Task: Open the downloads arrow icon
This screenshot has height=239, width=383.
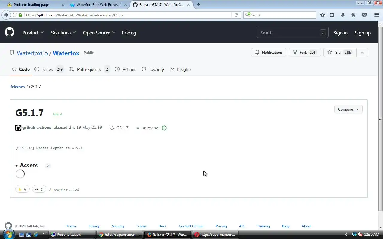Action: click(343, 15)
